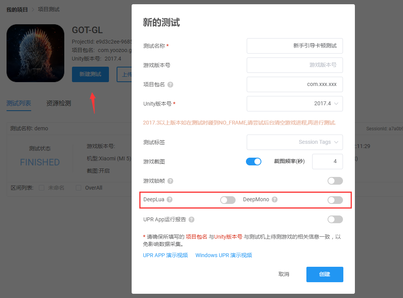This screenshot has width=403, height=298.
Task: Select the 测试列表 tab
Action: click(x=18, y=103)
